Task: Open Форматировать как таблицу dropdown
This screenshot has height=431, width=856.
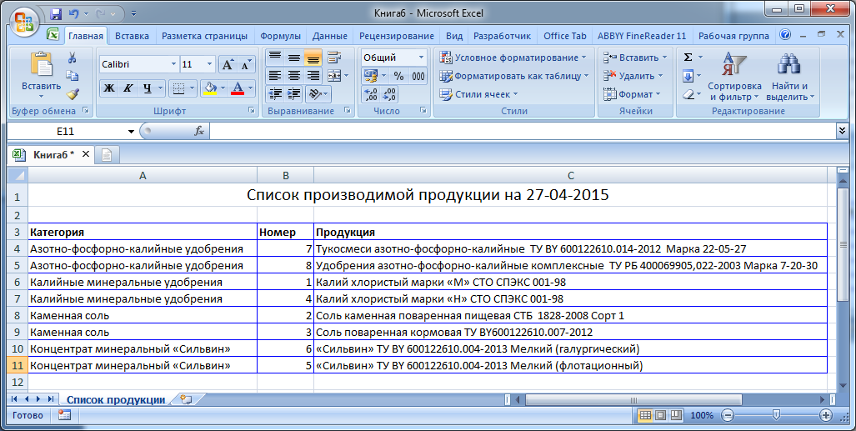Action: point(514,76)
